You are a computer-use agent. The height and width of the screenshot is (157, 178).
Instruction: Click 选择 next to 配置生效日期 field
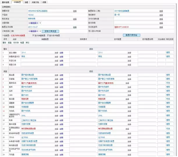[x=75, y=27]
